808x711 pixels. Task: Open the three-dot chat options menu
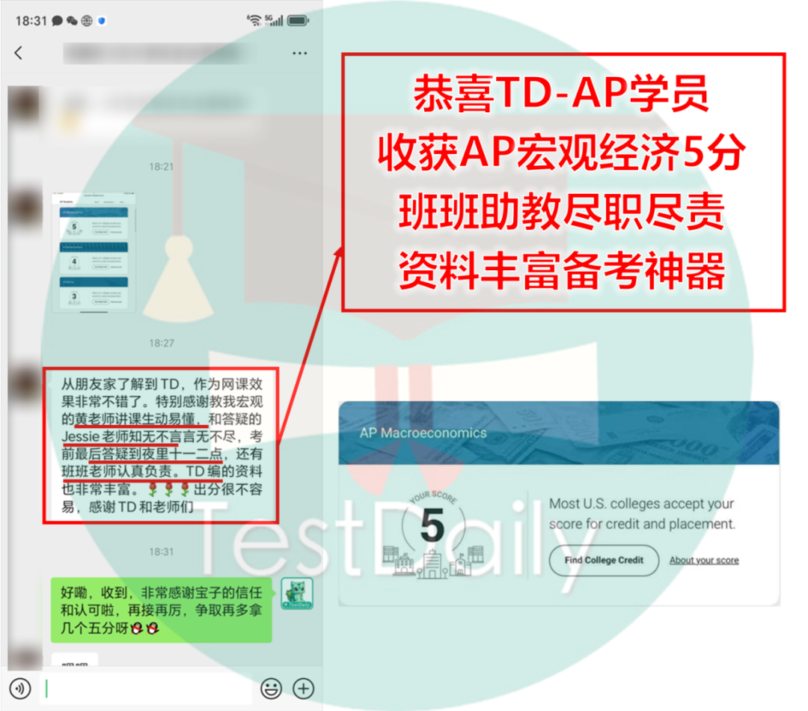[300, 53]
